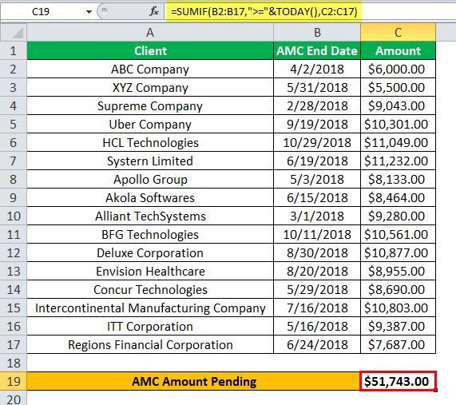Click the date 6/15/2018
Image resolution: width=456 pixels, height=405 pixels.
[x=317, y=198]
